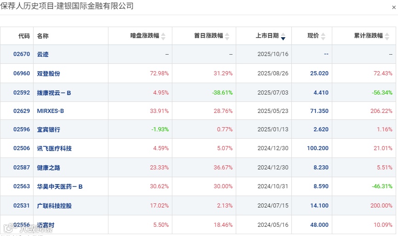Sort by 首日涨跌幅 column arrows

click(227, 36)
